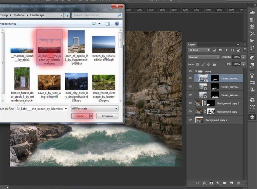Click the layer styles fx icon
Screen dimensions: 257x189
(204, 183)
